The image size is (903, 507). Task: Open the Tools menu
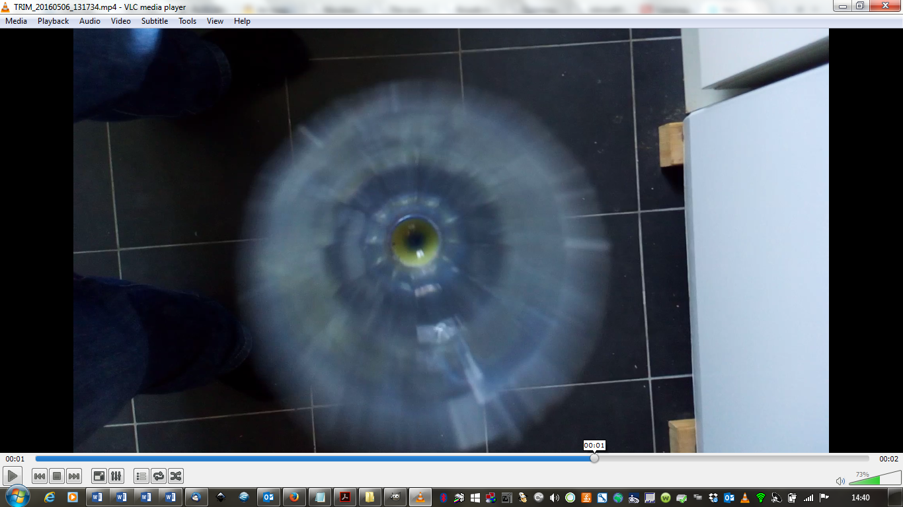tap(188, 21)
